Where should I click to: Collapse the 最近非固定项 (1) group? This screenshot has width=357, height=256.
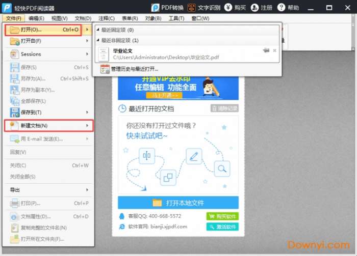point(98,40)
